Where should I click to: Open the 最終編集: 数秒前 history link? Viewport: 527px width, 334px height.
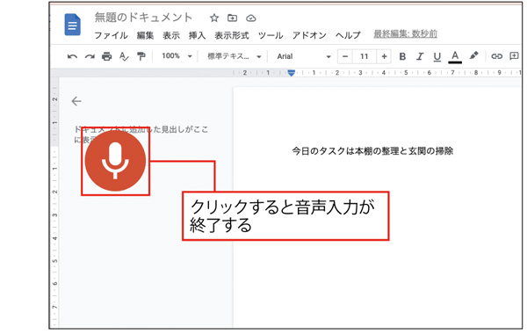click(x=405, y=34)
